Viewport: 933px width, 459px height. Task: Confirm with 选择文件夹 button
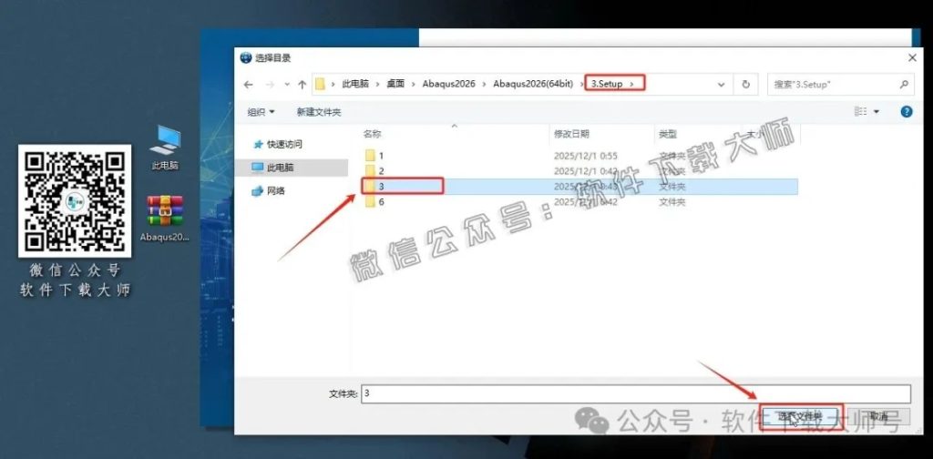click(801, 416)
